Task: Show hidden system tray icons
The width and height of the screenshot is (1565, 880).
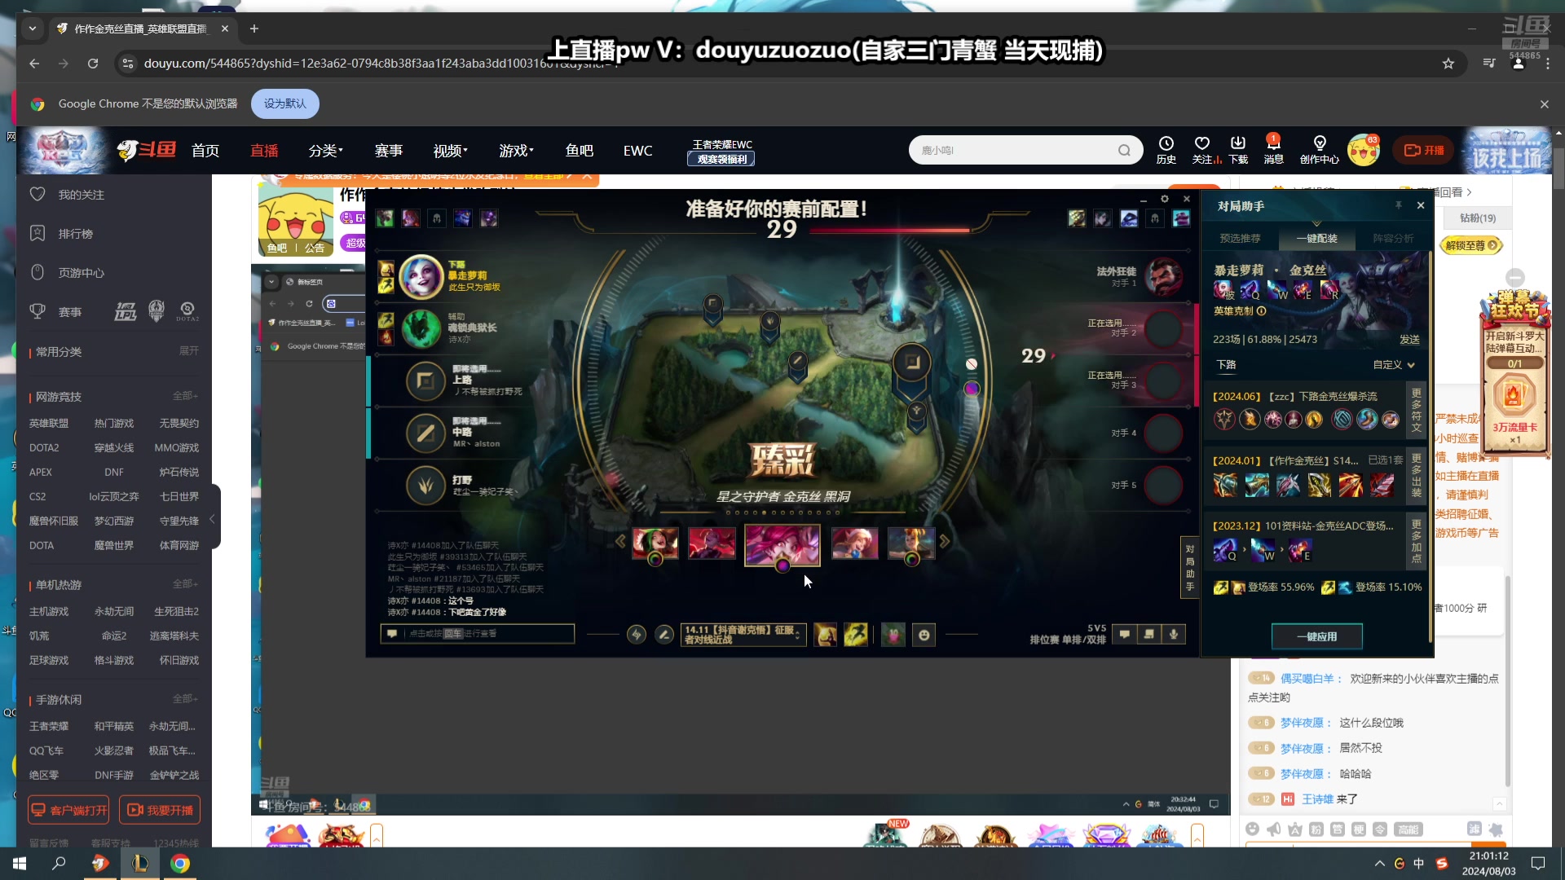Action: coord(1379,864)
